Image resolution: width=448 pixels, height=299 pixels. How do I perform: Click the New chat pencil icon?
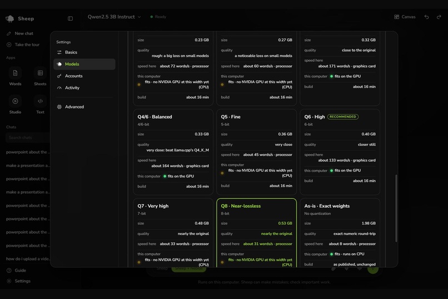[x=9, y=33]
